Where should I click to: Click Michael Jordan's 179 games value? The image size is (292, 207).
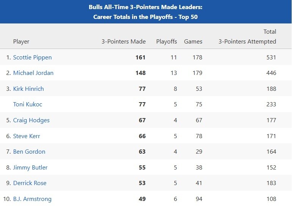(x=197, y=73)
